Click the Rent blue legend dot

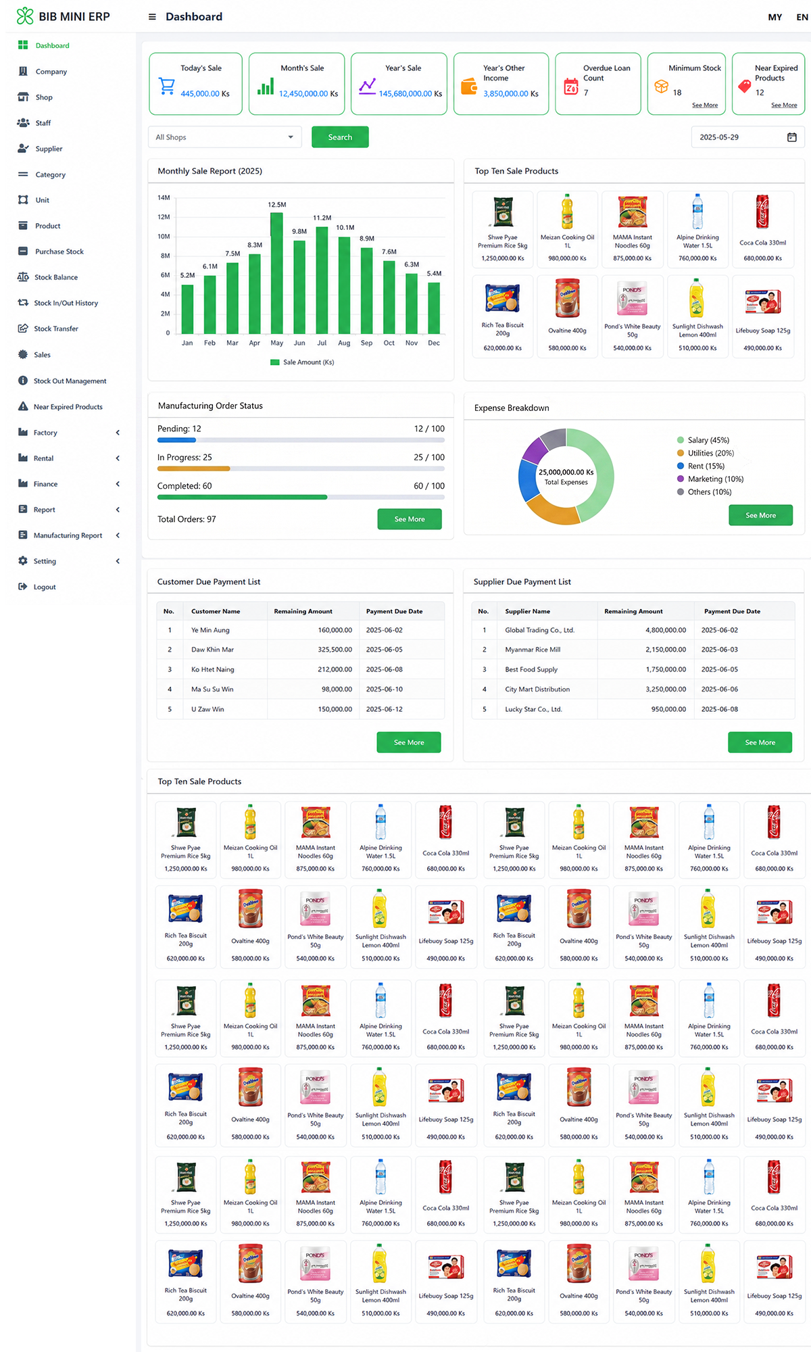[x=681, y=466]
